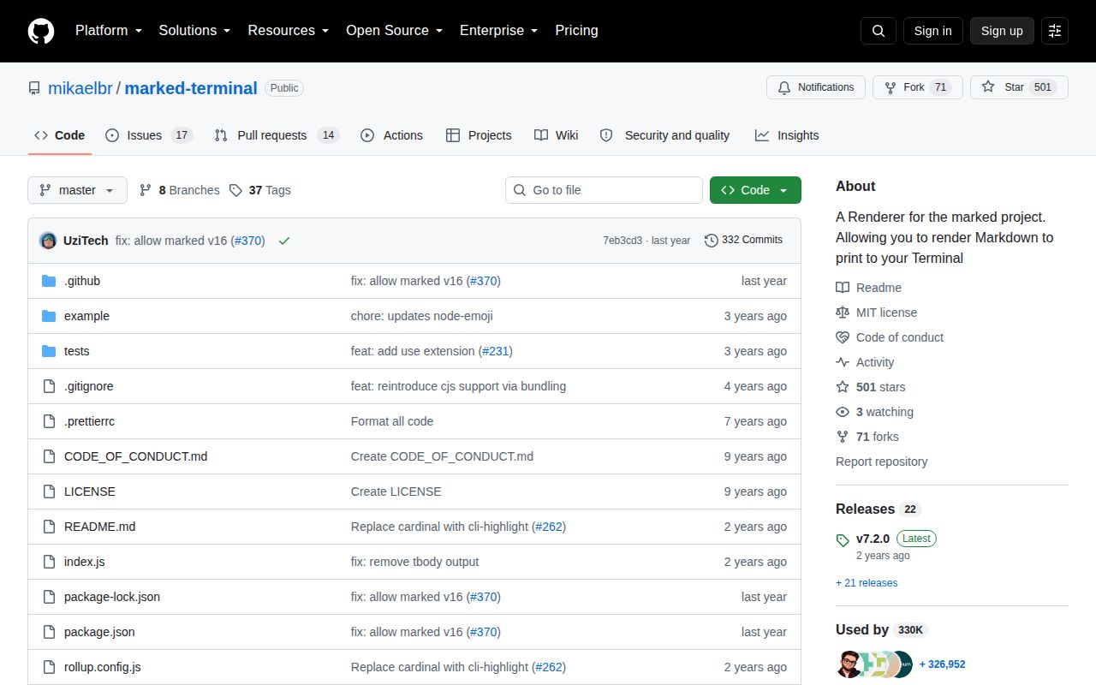Viewport: 1096px width, 685px height.
Task: Switch to the Pull requests tab
Action: pyautogui.click(x=277, y=135)
